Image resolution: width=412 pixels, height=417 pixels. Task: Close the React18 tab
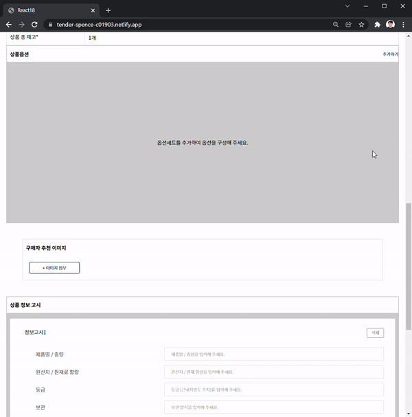point(93,10)
